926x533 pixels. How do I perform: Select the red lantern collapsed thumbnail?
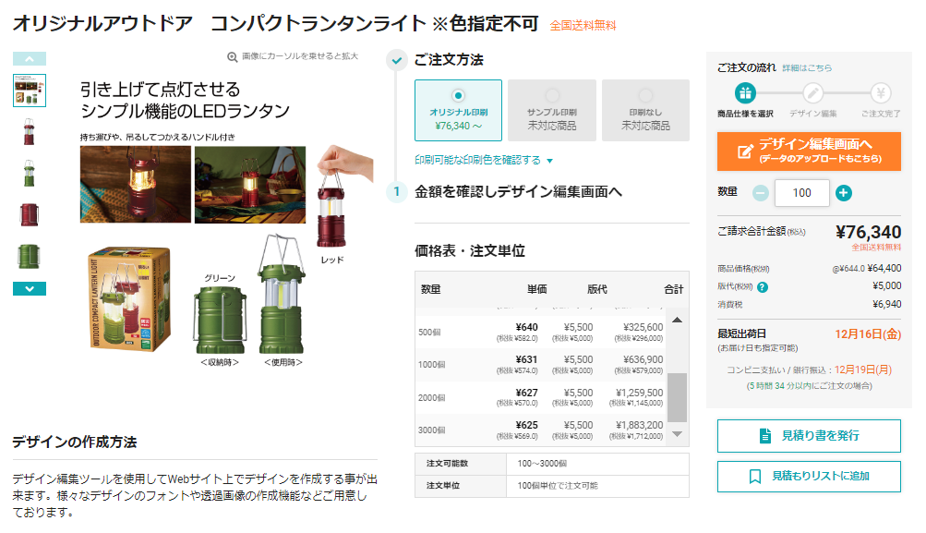pos(29,214)
